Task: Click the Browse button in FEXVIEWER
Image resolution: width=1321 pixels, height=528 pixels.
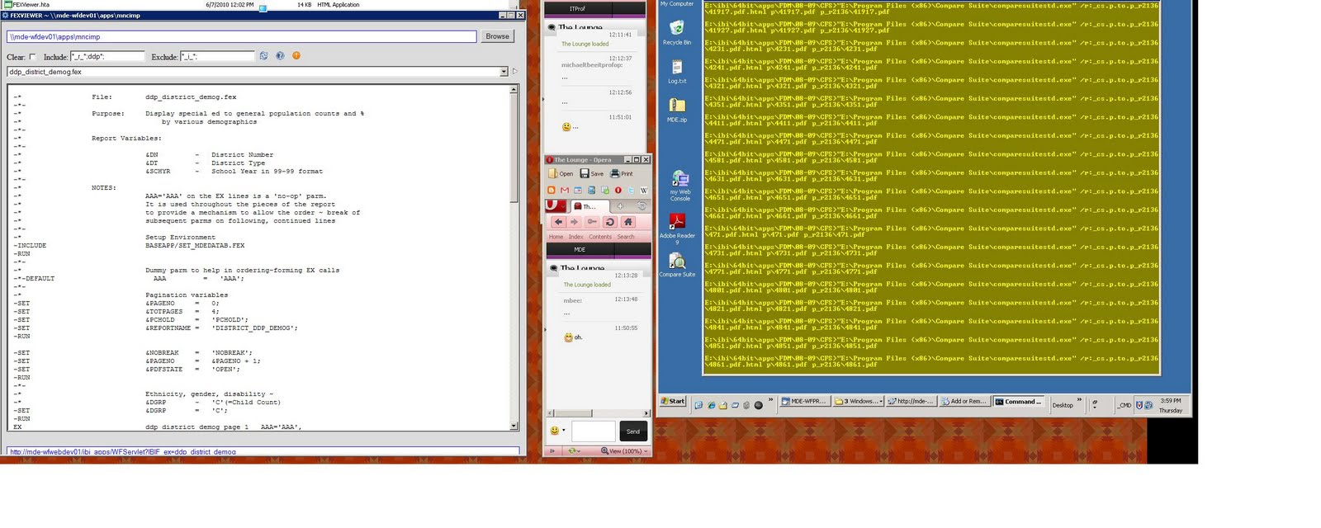Action: (497, 36)
